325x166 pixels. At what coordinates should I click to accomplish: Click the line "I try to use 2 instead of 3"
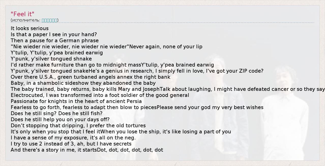tap(71, 144)
